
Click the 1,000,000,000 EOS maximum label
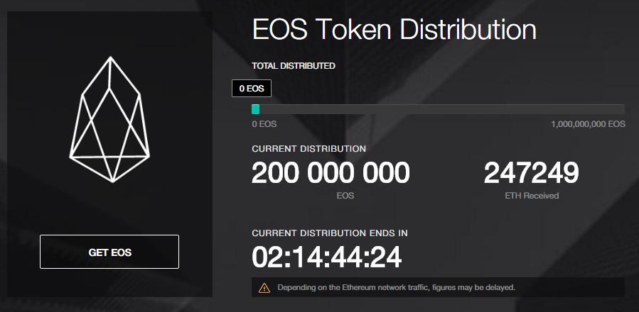(588, 124)
